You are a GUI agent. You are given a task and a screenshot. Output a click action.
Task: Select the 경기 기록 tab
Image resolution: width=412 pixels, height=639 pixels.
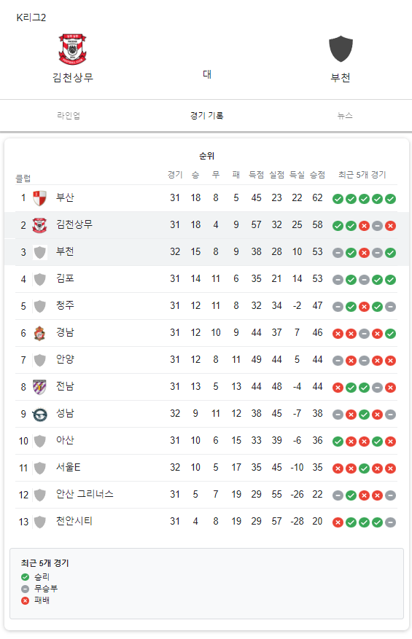(x=207, y=115)
